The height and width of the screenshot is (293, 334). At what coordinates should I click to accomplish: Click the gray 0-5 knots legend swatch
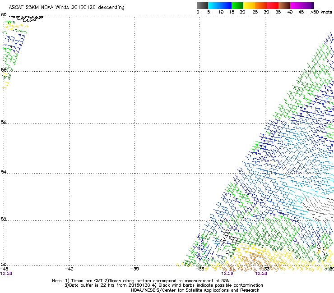202,5
